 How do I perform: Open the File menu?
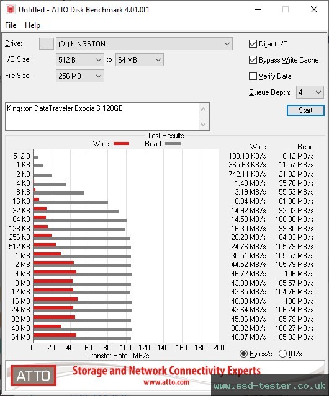[11, 25]
